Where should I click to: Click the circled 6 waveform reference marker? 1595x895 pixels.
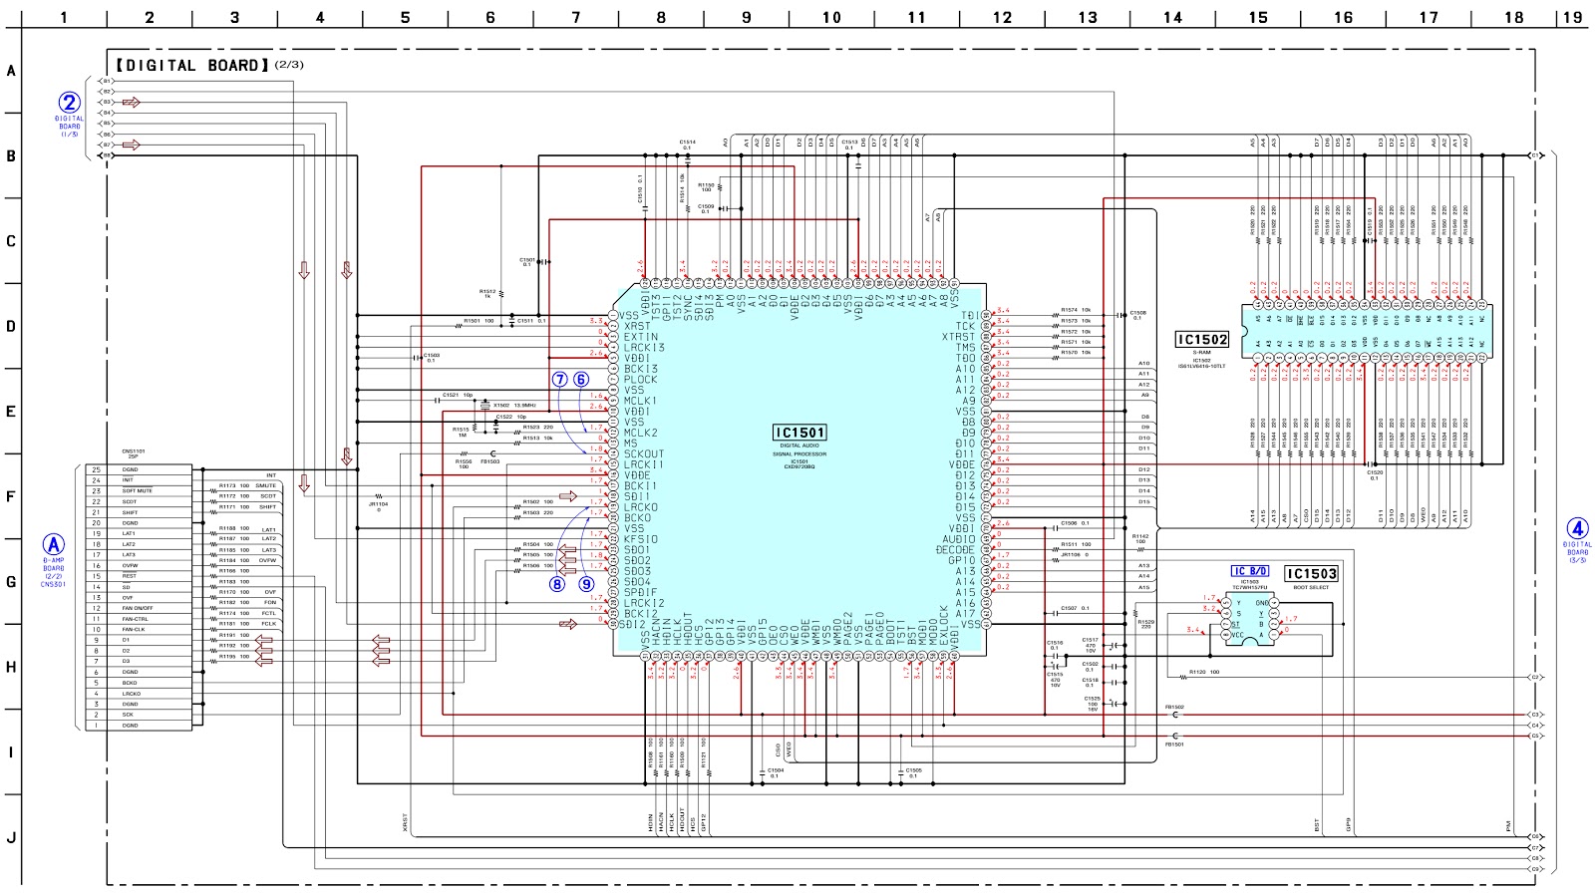[x=581, y=379]
